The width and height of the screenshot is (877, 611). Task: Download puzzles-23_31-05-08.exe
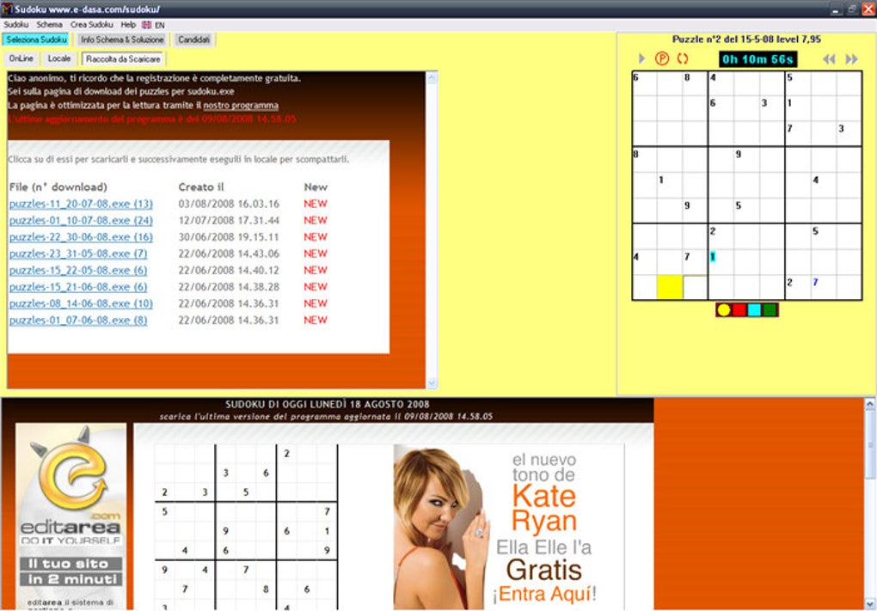pos(78,254)
